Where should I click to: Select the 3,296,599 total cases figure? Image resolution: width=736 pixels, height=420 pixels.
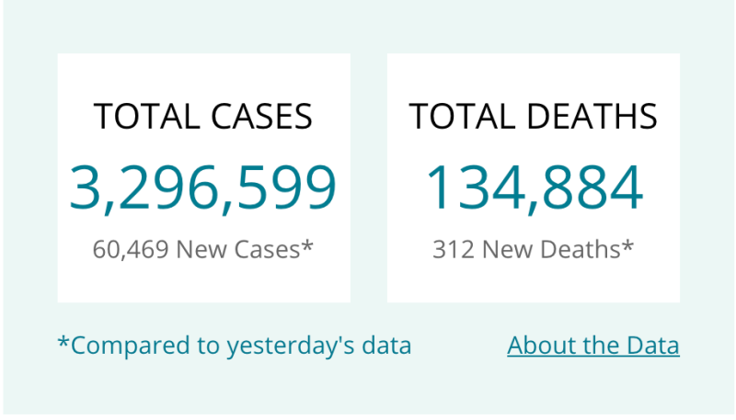pyautogui.click(x=203, y=188)
